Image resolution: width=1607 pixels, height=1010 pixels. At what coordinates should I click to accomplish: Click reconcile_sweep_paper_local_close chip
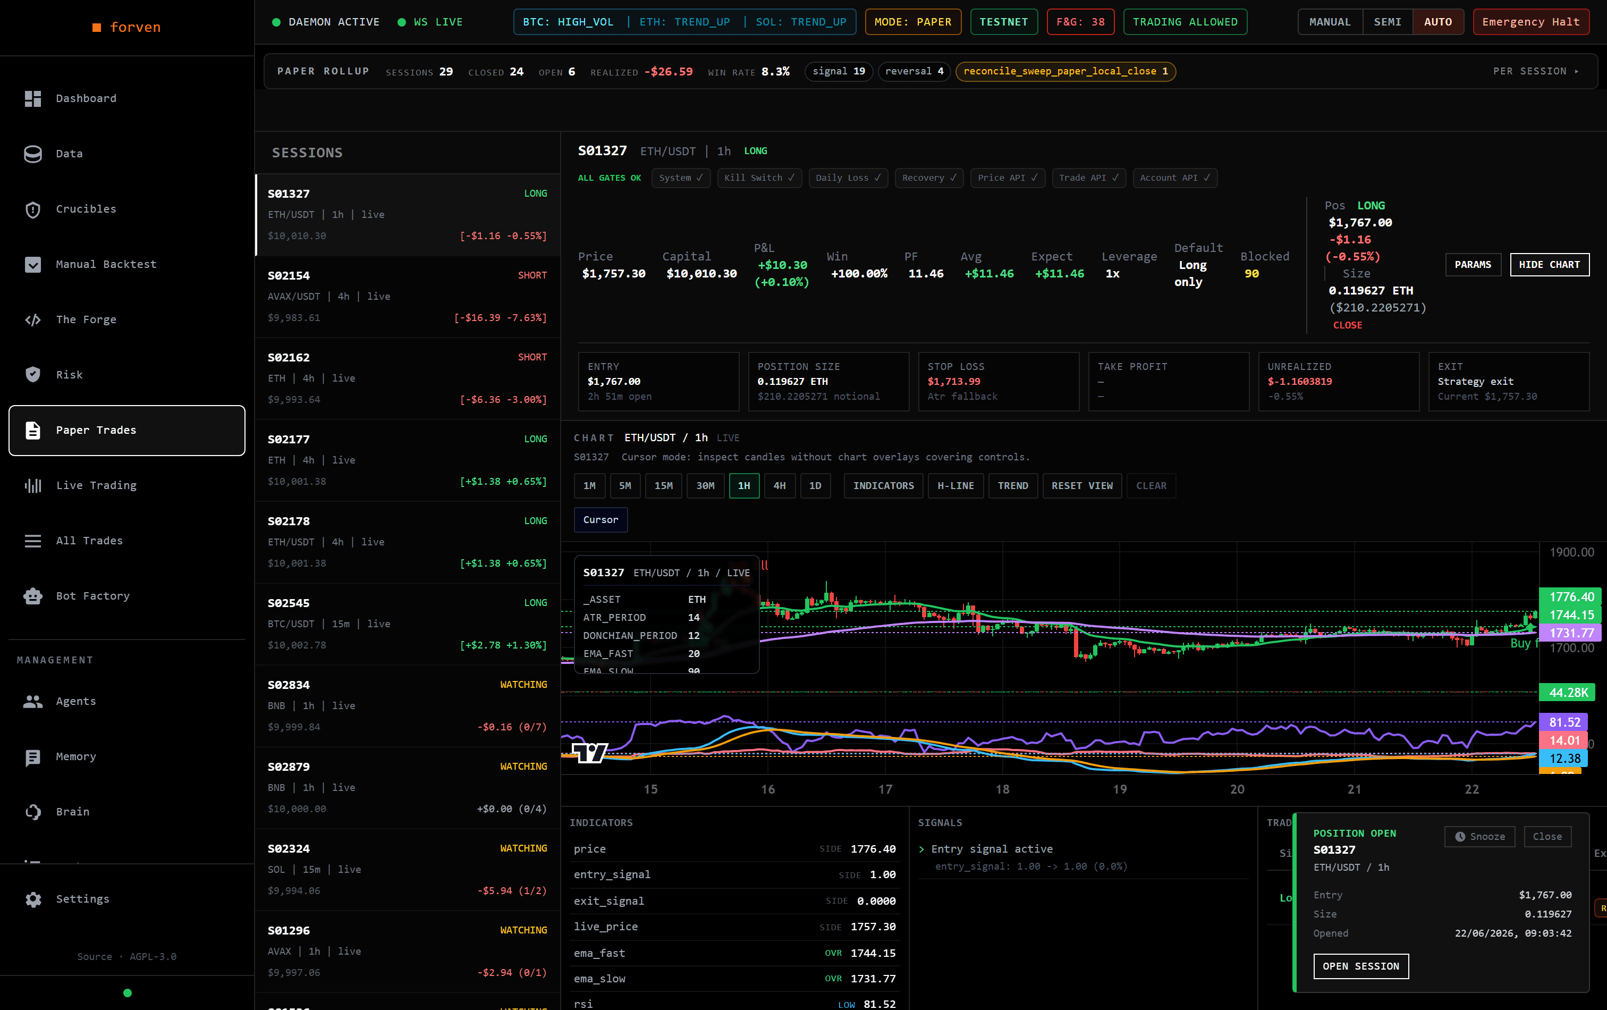(1065, 71)
